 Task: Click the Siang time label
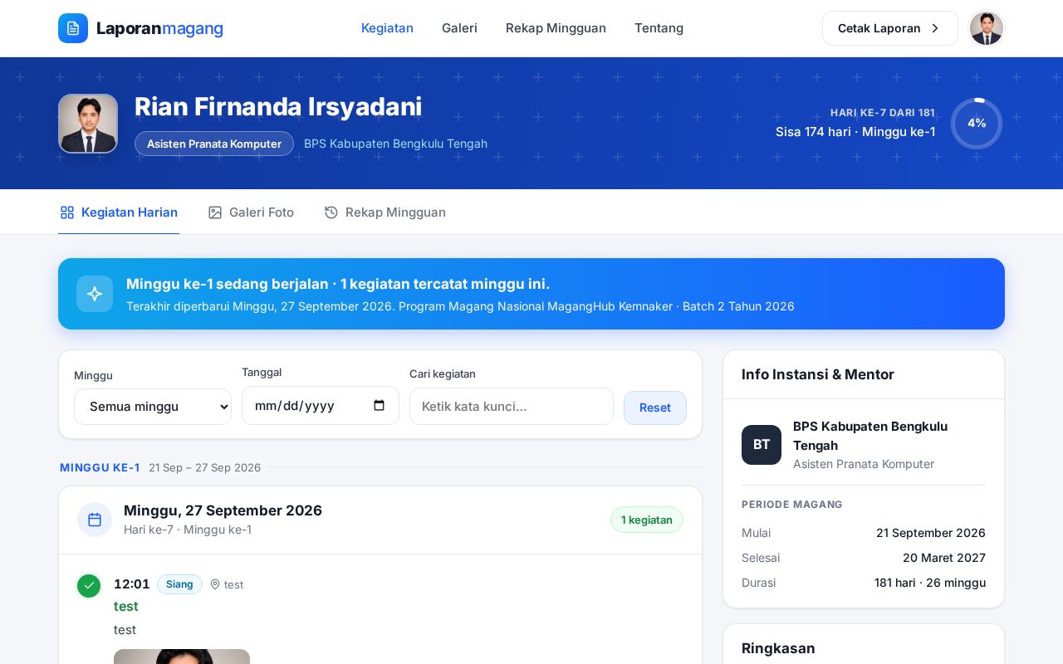(x=179, y=584)
